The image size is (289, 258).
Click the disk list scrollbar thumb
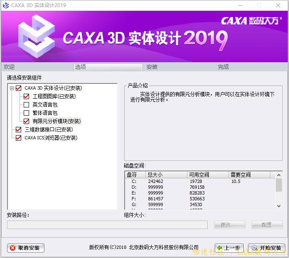(279, 185)
